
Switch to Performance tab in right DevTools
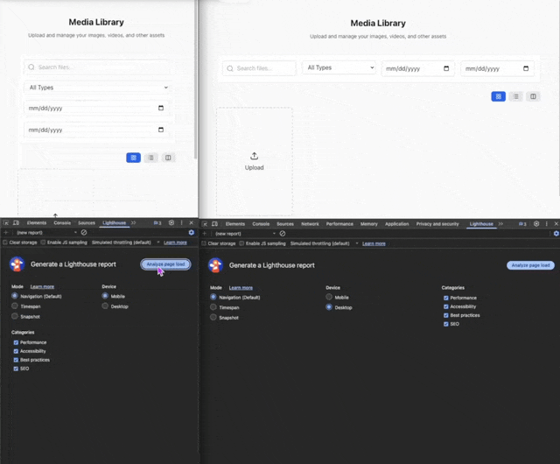(339, 224)
